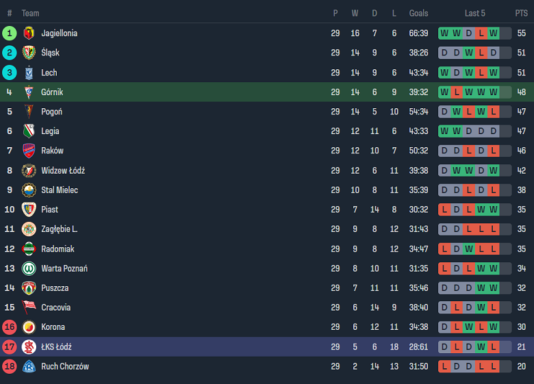Image resolution: width=534 pixels, height=384 pixels.
Task: Click the Lech club crest icon
Action: (x=29, y=73)
